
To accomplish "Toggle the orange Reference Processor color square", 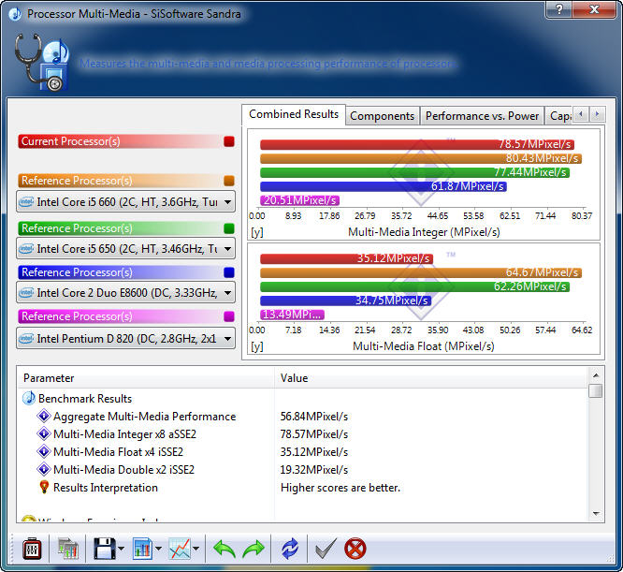I will click(x=229, y=181).
